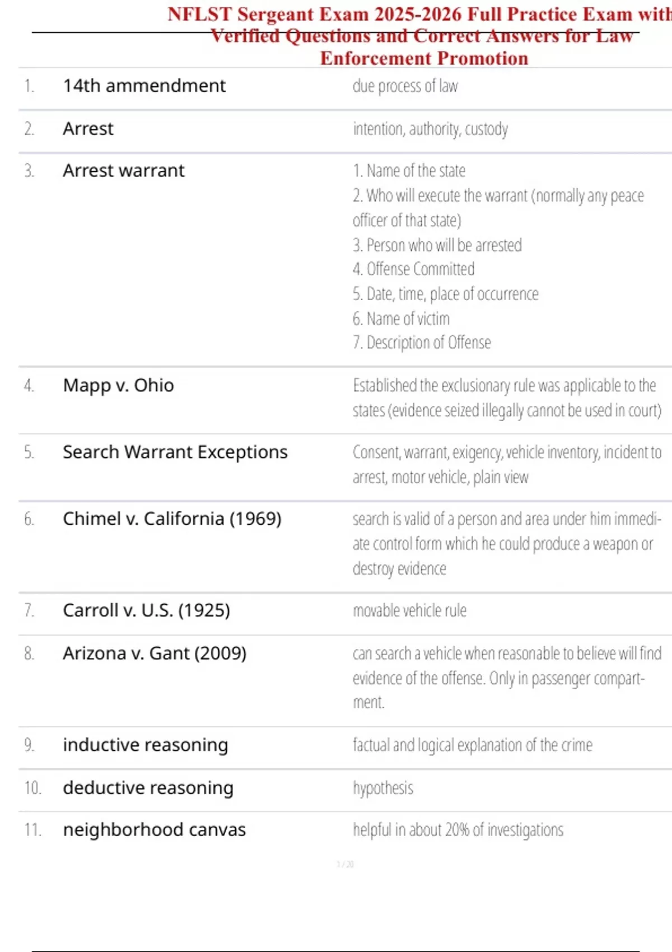Click the exclusionary rule definition text

(x=507, y=398)
